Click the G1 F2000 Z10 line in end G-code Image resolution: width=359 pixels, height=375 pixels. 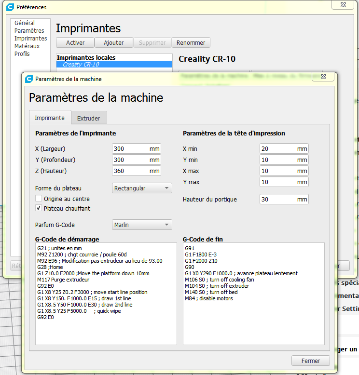[x=201, y=261]
